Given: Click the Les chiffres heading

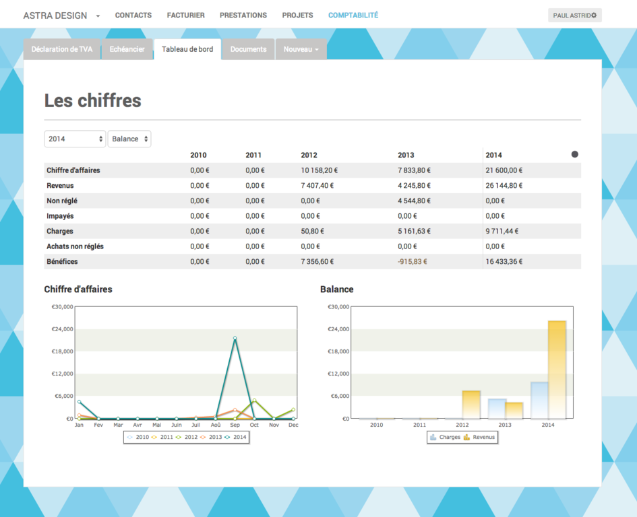Looking at the screenshot, I should coord(92,101).
